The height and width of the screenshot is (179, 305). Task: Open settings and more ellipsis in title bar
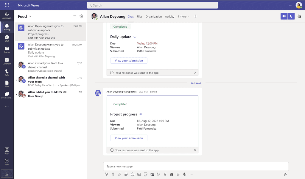291,5
